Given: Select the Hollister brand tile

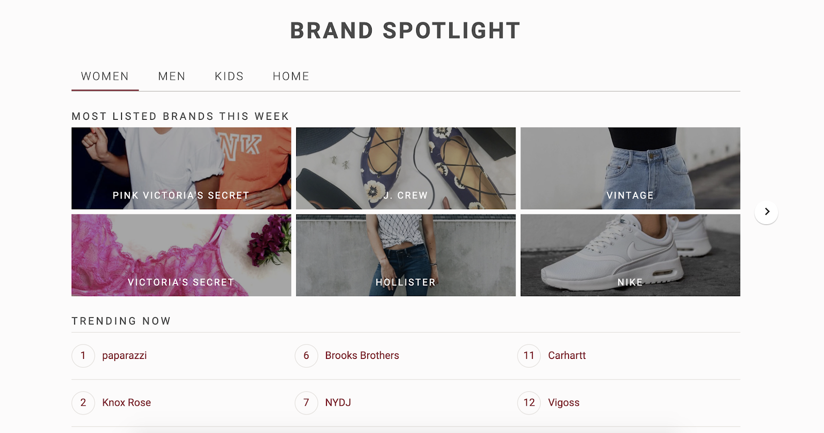Looking at the screenshot, I should tap(406, 255).
